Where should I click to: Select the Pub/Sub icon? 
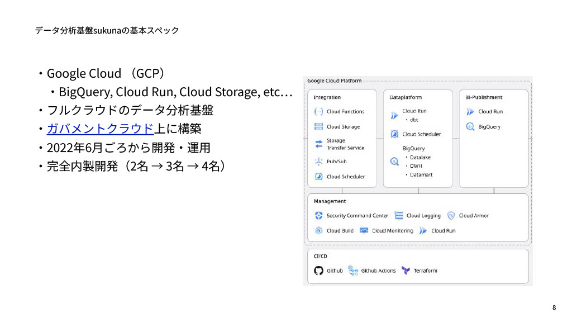[319, 162]
